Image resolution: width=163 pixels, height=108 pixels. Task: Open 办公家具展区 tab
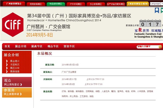(96, 4)
